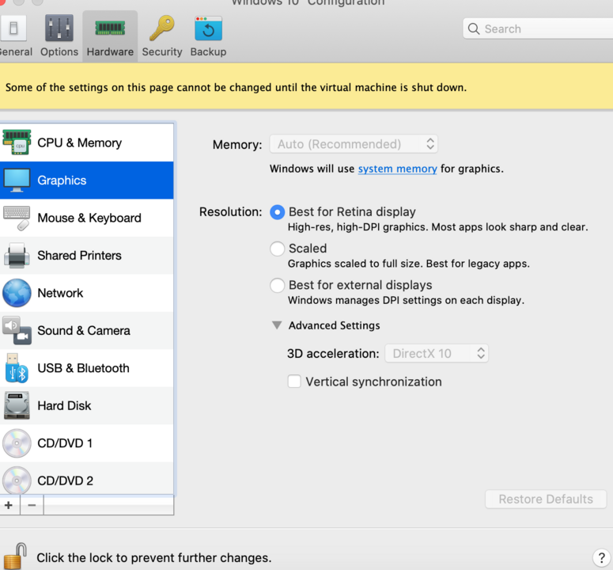The image size is (613, 570).
Task: Click the Restore Defaults button
Action: pos(545,500)
